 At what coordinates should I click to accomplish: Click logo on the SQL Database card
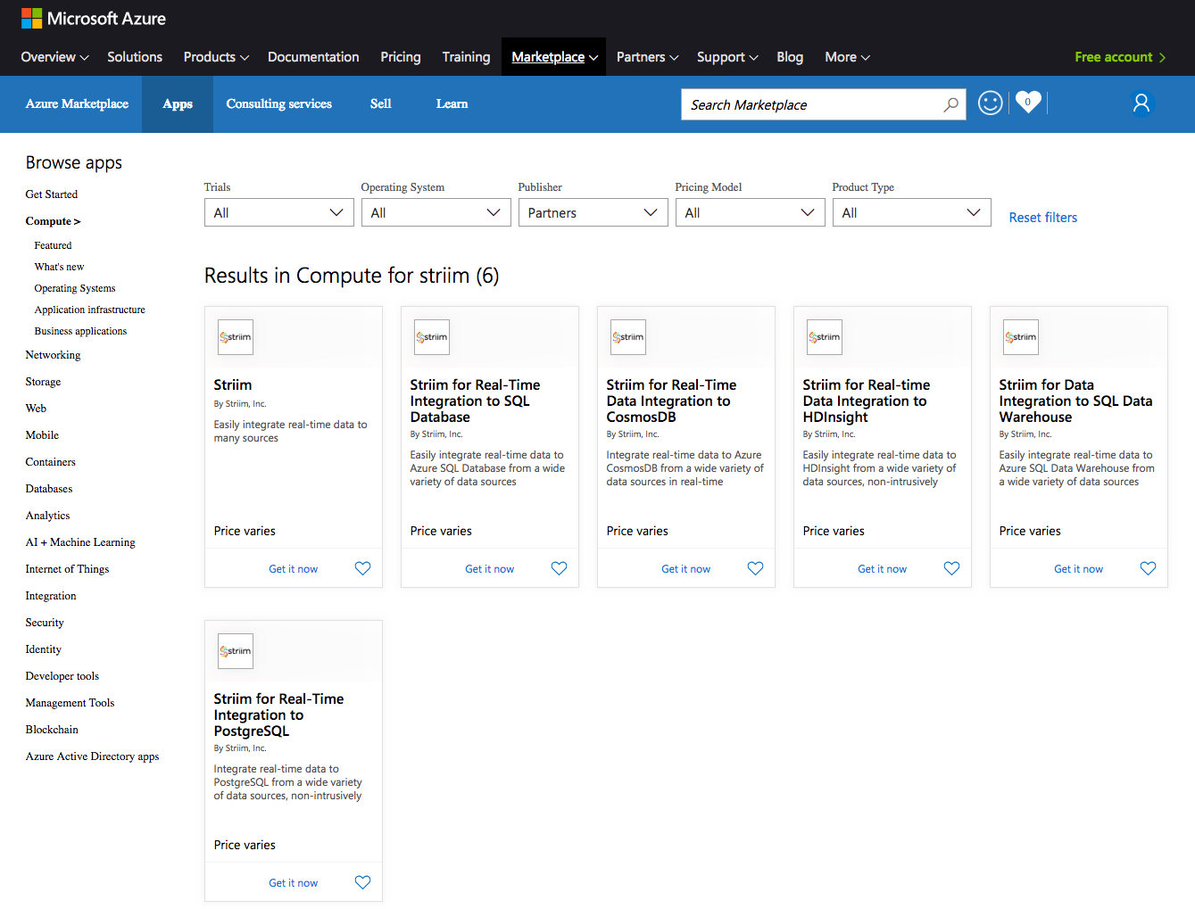coord(432,337)
